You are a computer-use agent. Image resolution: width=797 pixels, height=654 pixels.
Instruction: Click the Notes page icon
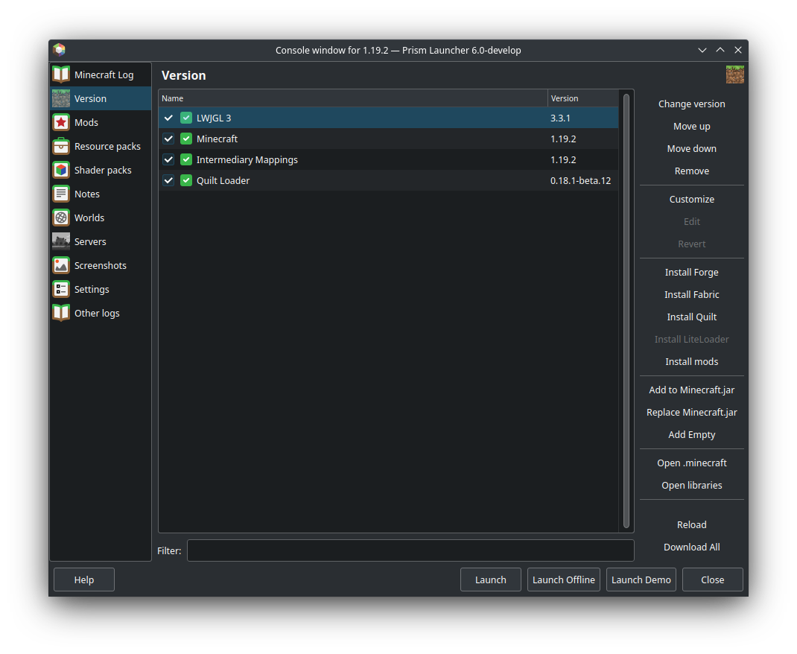61,194
